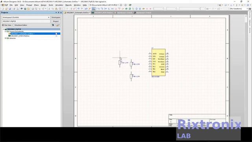Open the Edit menu
This screenshot has height=142, width=252.
tap(16, 5)
